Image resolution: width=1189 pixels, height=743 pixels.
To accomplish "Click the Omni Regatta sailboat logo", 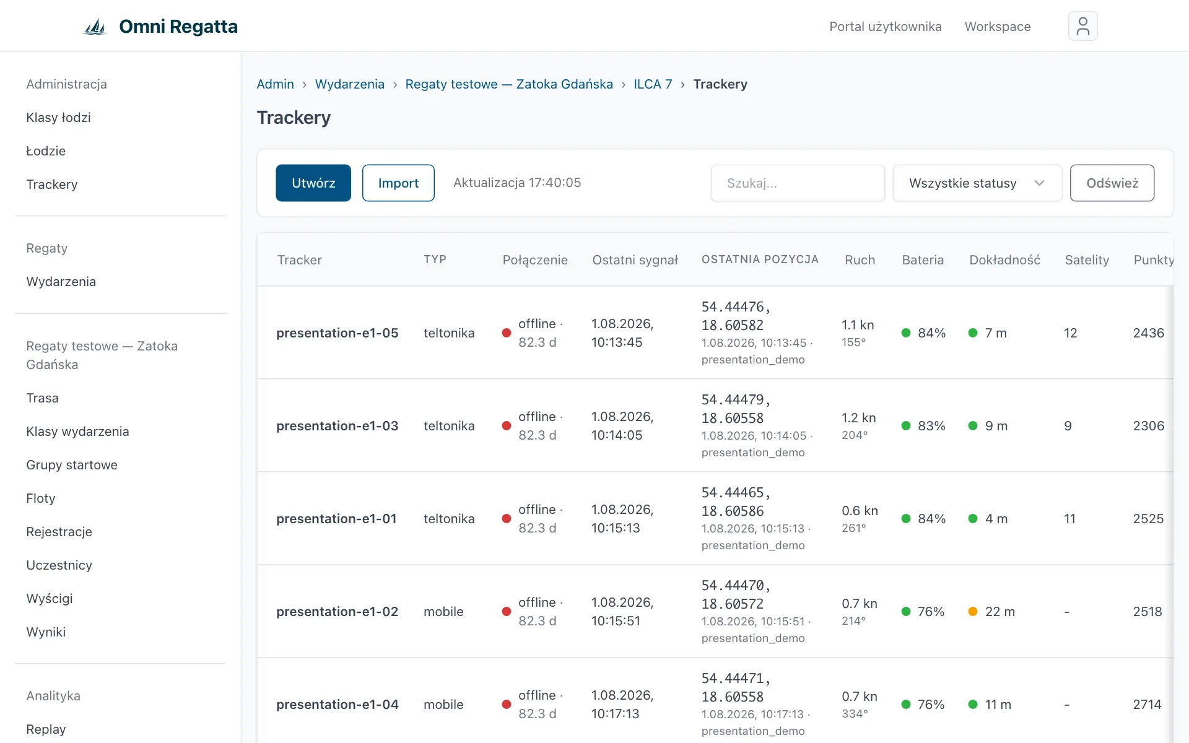I will pos(94,27).
